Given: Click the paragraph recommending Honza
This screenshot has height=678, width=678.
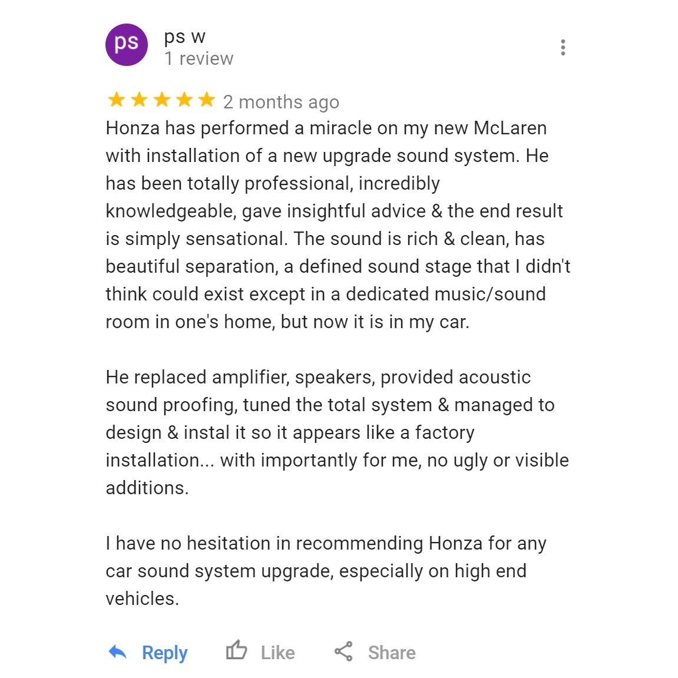Looking at the screenshot, I should (326, 571).
